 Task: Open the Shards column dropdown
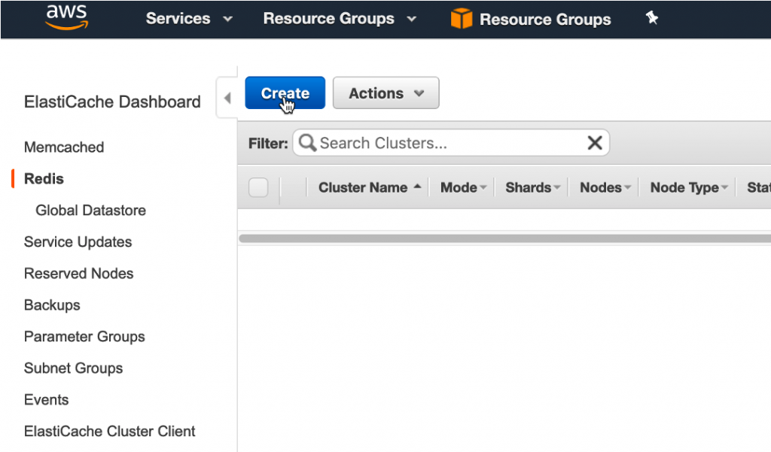(x=557, y=188)
